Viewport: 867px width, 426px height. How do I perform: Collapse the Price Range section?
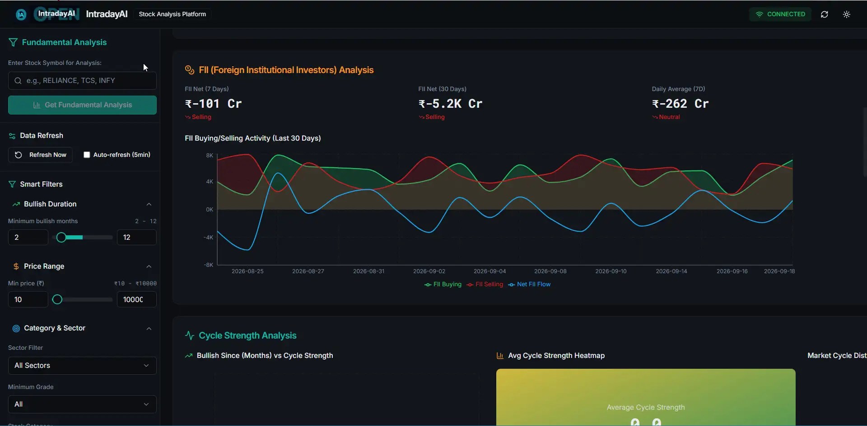coord(149,266)
